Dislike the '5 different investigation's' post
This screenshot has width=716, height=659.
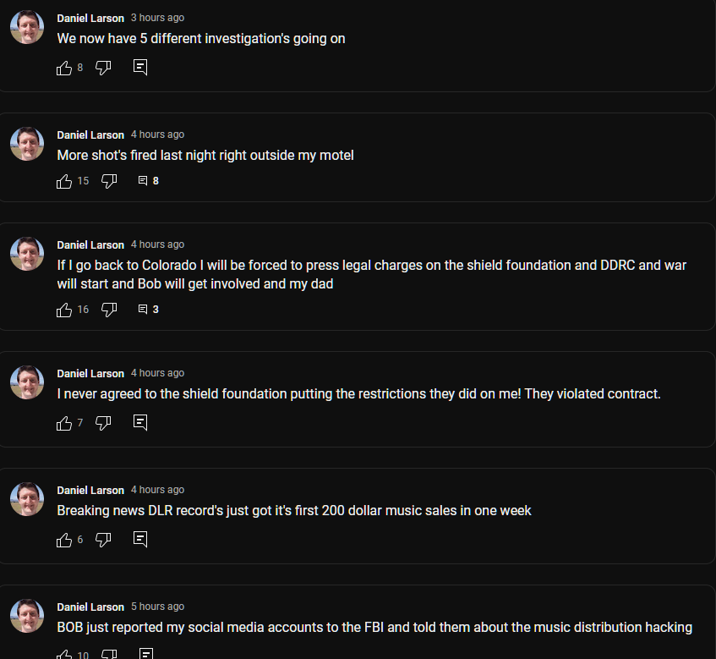pyautogui.click(x=103, y=68)
